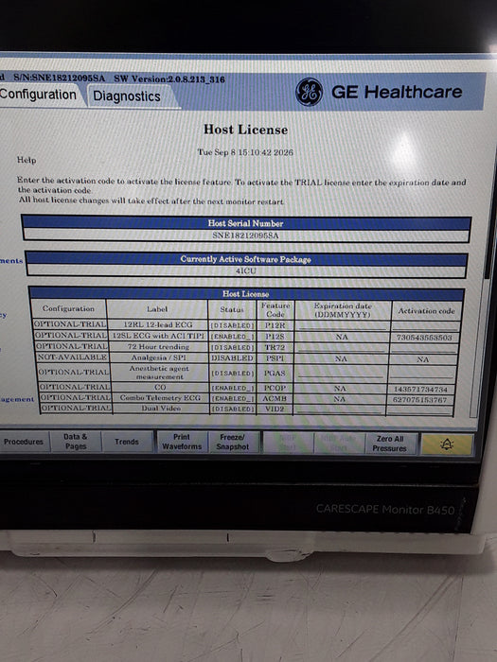Open the Procedures menu button
Viewport: 497px width, 662px height.
tap(24, 442)
